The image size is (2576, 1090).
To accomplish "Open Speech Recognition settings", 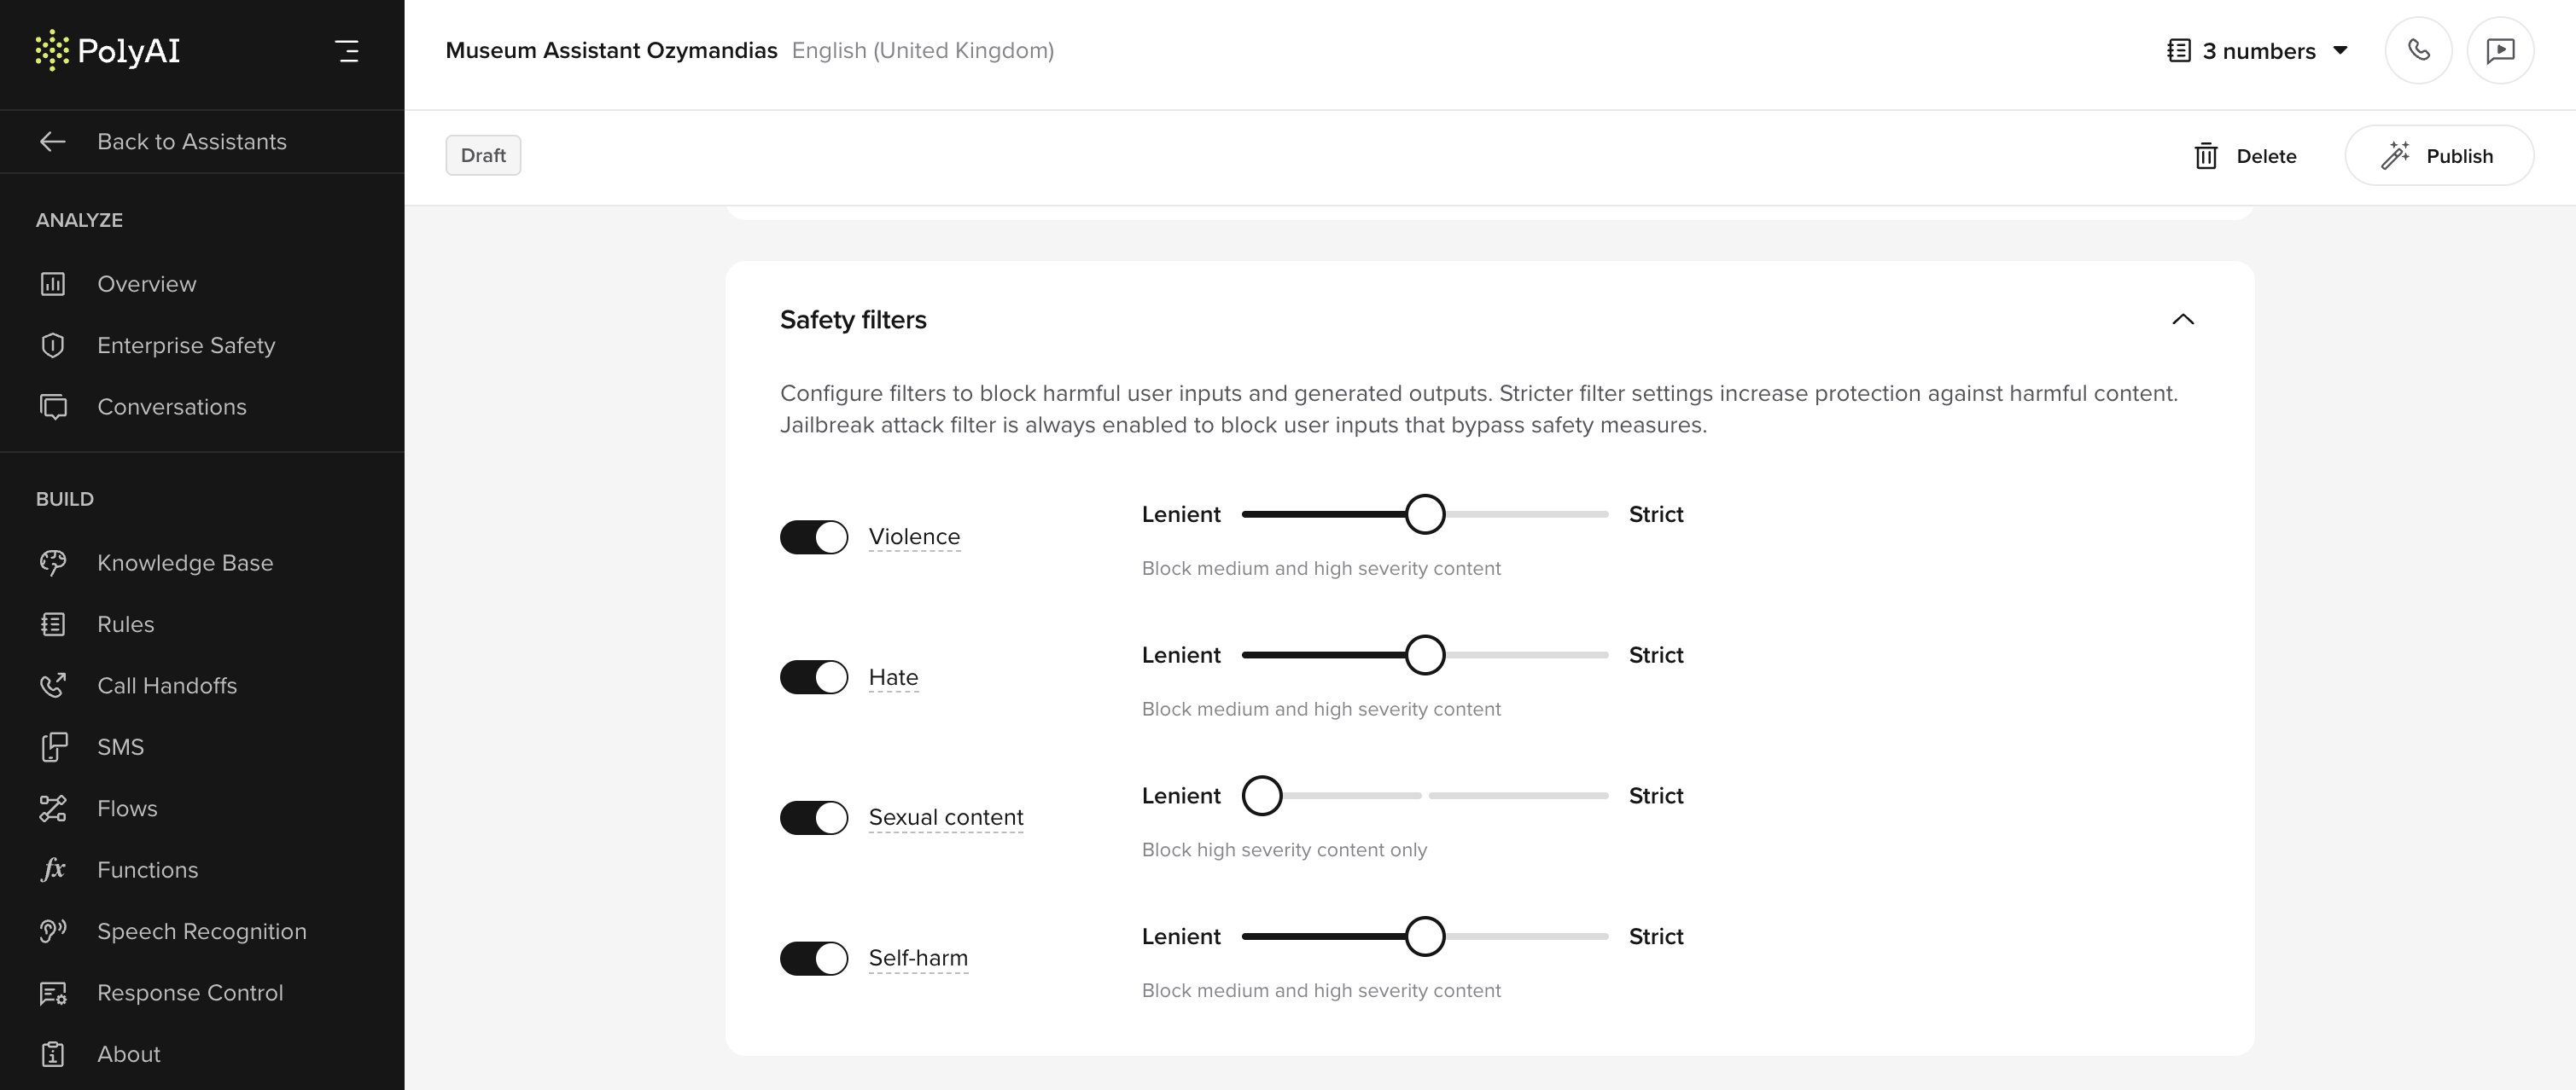I will click(x=202, y=931).
